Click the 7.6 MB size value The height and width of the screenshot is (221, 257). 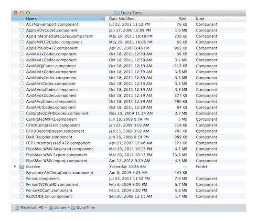pos(181,179)
